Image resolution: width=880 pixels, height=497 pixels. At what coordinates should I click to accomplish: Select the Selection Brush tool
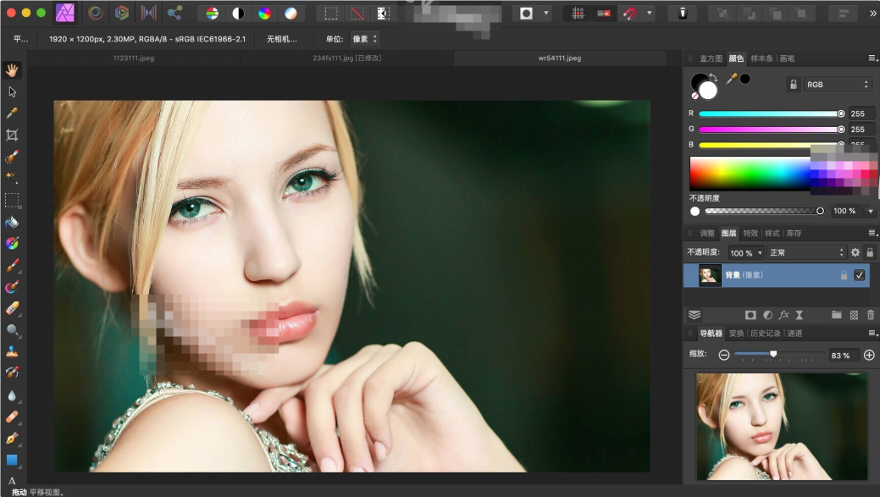point(12,157)
